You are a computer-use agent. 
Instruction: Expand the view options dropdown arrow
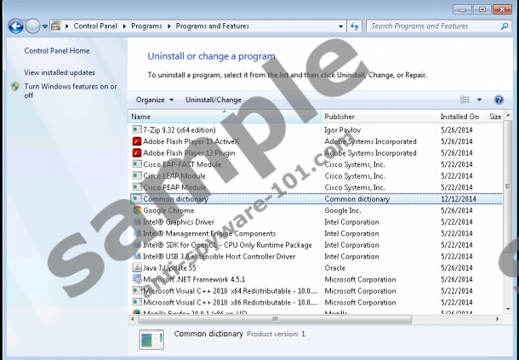479,100
